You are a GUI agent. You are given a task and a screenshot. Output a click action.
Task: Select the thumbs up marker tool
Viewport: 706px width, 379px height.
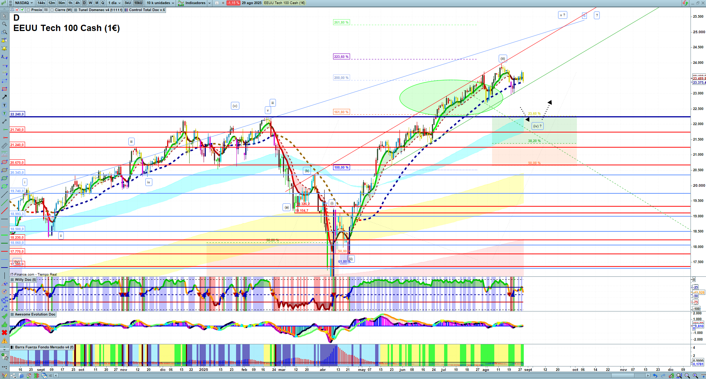click(4, 324)
